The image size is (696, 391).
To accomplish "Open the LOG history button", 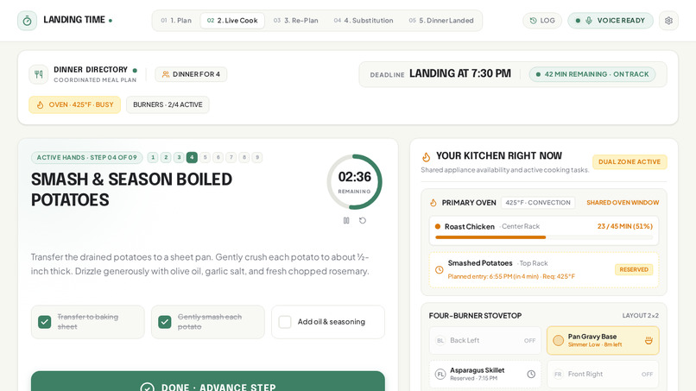I will point(542,21).
